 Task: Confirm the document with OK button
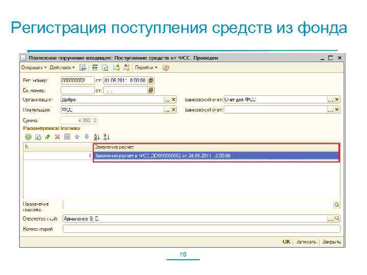coord(286,242)
